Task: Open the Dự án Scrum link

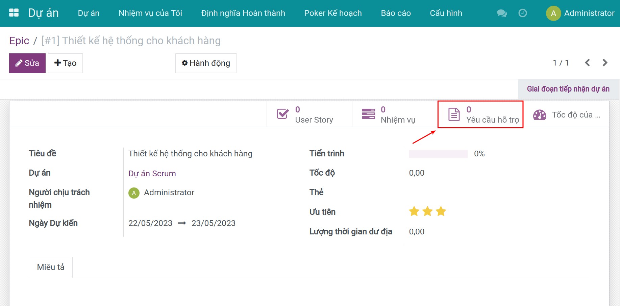Action: (152, 173)
